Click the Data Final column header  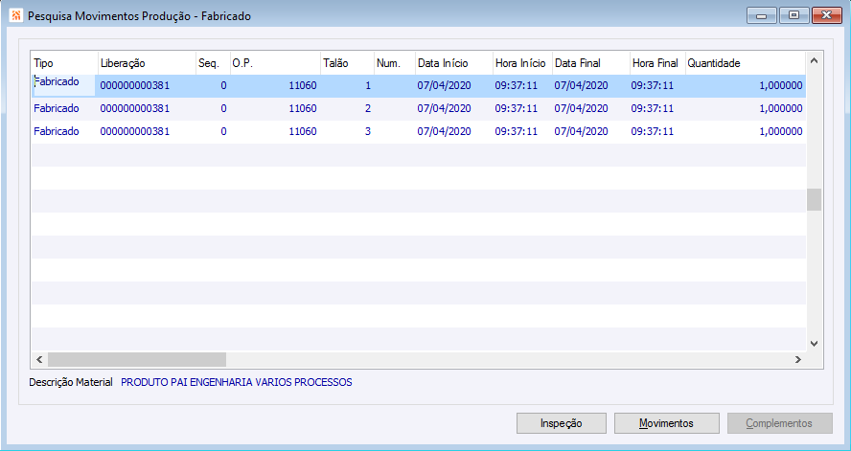point(591,63)
